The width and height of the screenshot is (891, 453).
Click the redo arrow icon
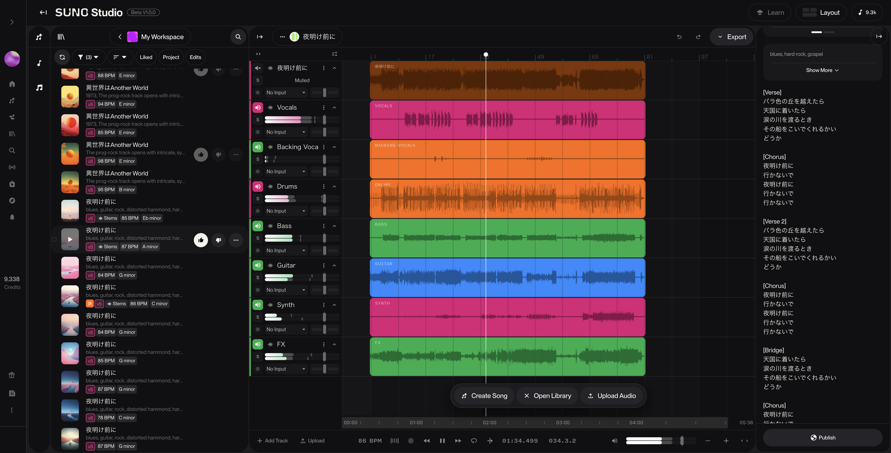click(x=698, y=37)
